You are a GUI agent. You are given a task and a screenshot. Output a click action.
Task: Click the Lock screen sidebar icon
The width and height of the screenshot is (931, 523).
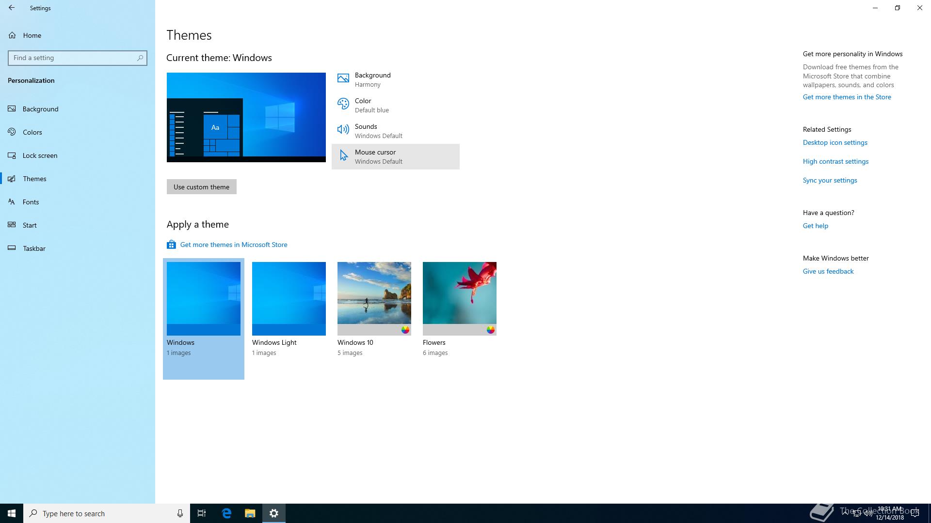(12, 155)
